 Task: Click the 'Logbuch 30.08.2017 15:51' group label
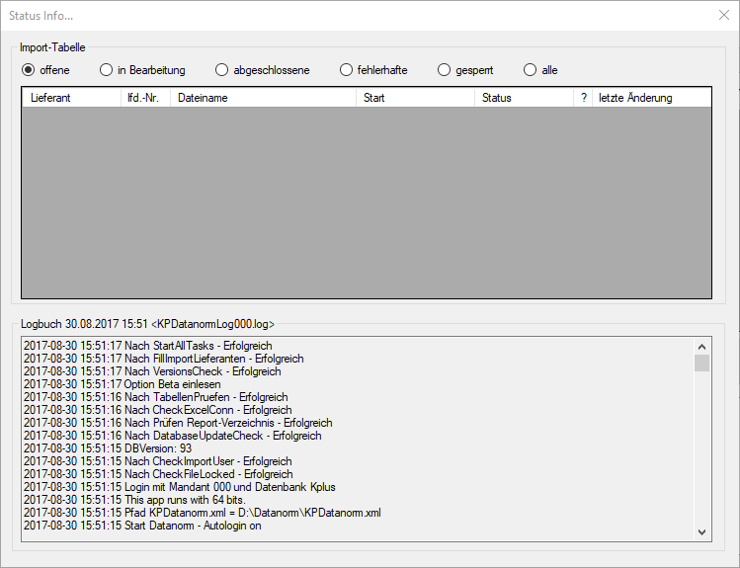click(147, 324)
